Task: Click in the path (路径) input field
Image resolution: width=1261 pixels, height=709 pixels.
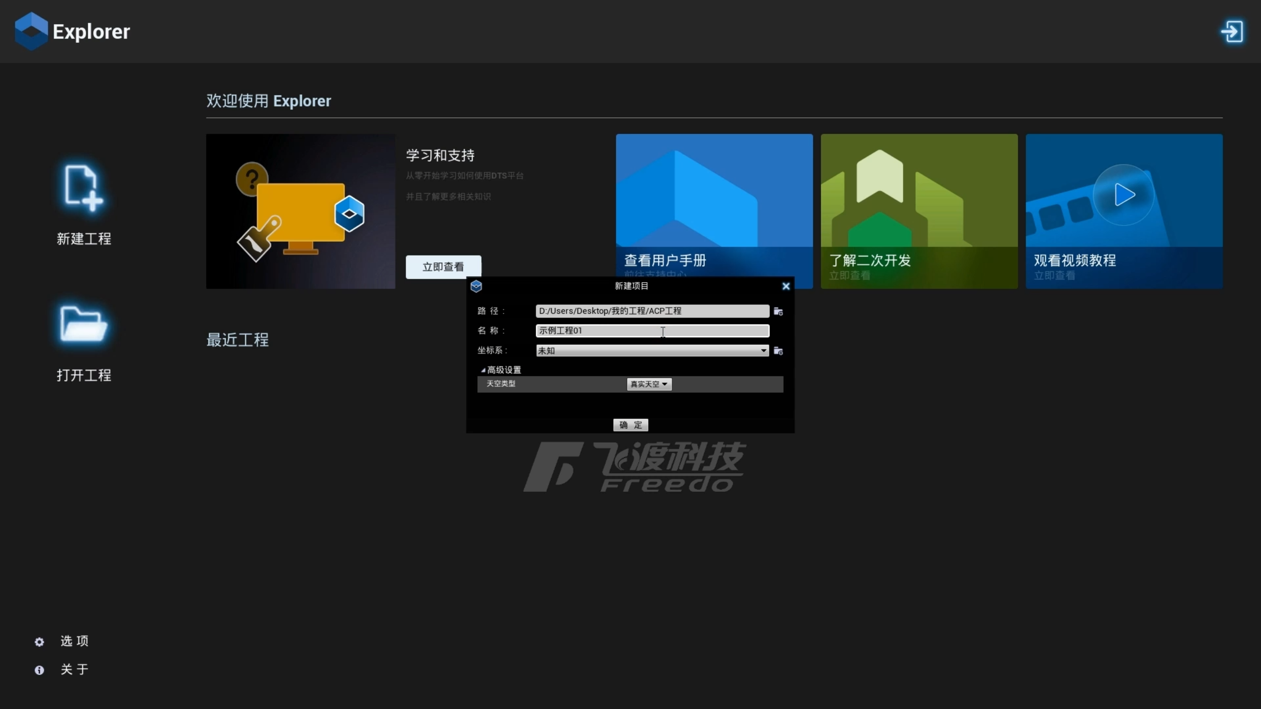Action: click(652, 311)
